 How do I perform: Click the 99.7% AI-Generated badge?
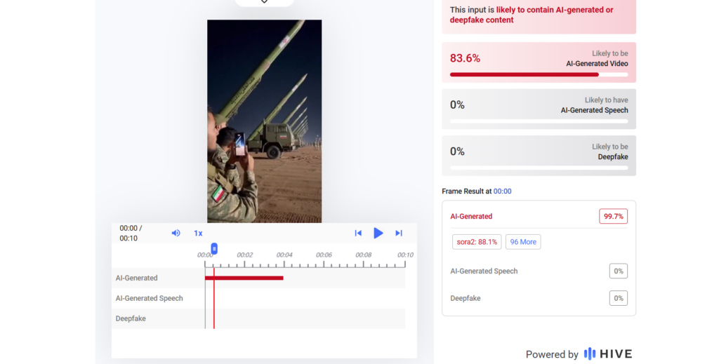tap(613, 216)
